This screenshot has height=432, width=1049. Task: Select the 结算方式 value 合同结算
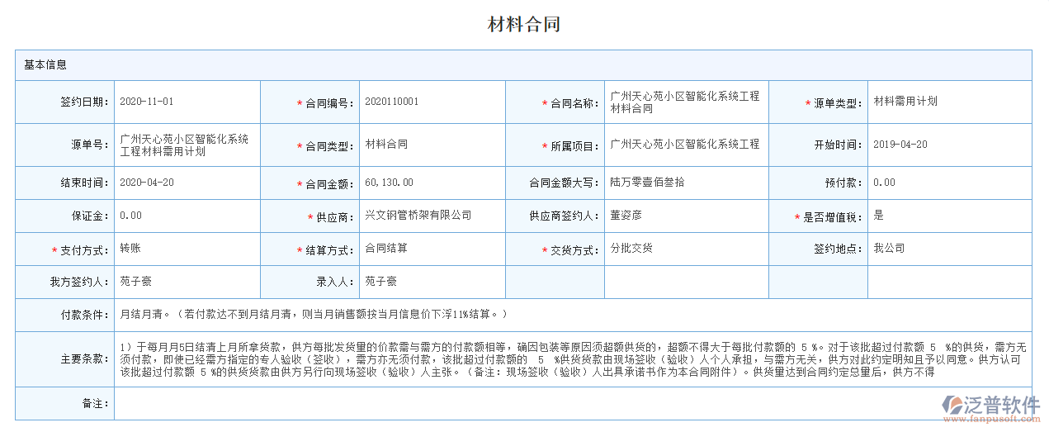coord(386,248)
